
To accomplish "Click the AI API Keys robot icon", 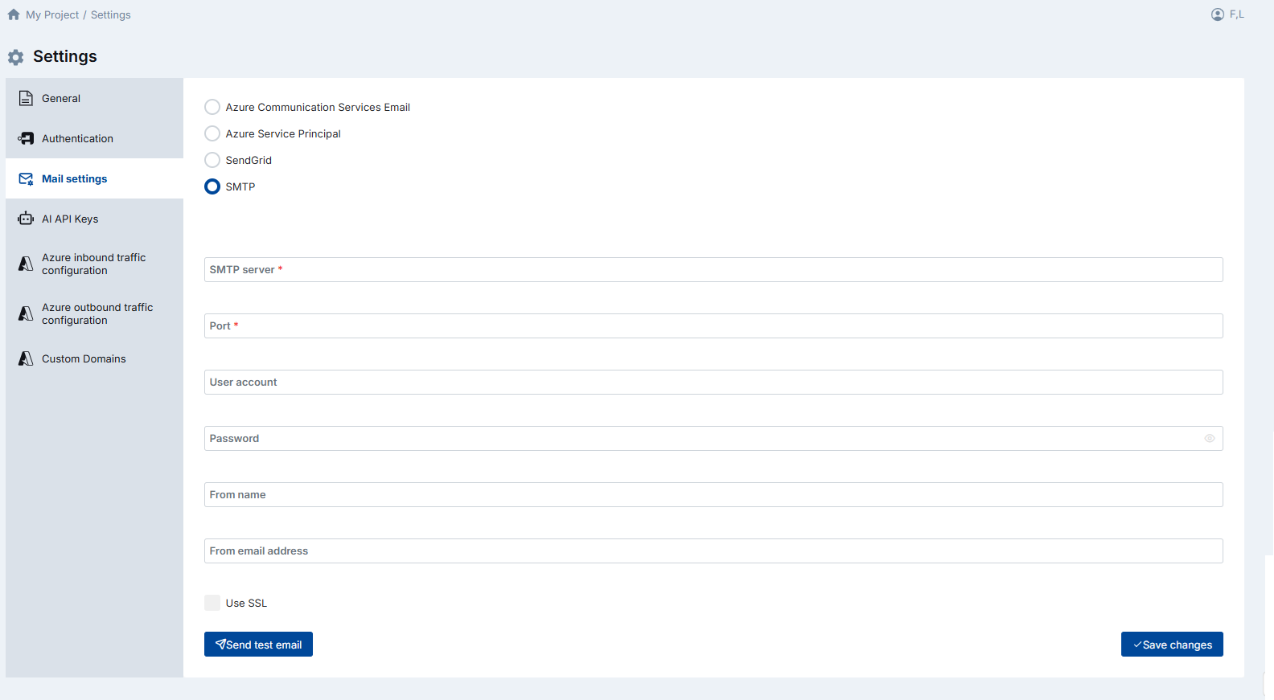I will coord(26,219).
